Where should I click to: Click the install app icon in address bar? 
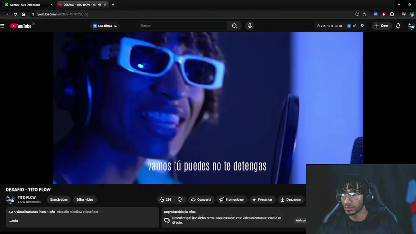pyautogui.click(x=357, y=14)
